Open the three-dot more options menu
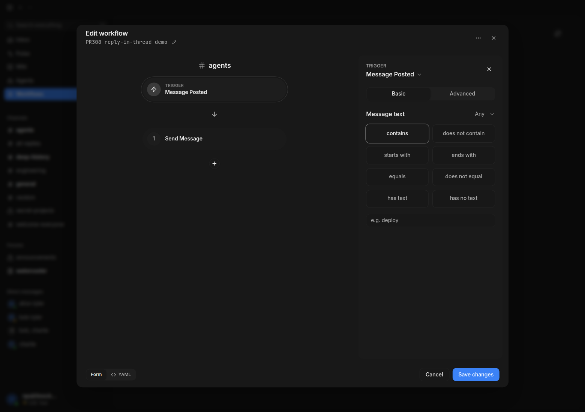Image resolution: width=585 pixels, height=412 pixels. 478,38
